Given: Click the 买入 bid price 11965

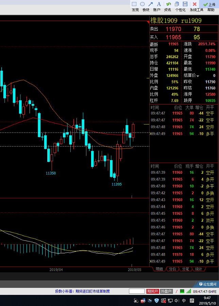Looking at the screenshot, I should coord(173,37).
